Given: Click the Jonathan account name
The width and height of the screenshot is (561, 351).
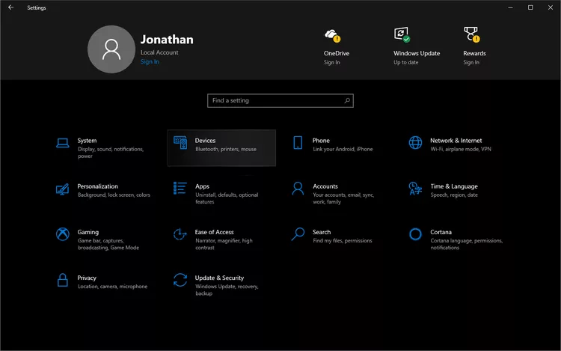Looking at the screenshot, I should click(167, 40).
